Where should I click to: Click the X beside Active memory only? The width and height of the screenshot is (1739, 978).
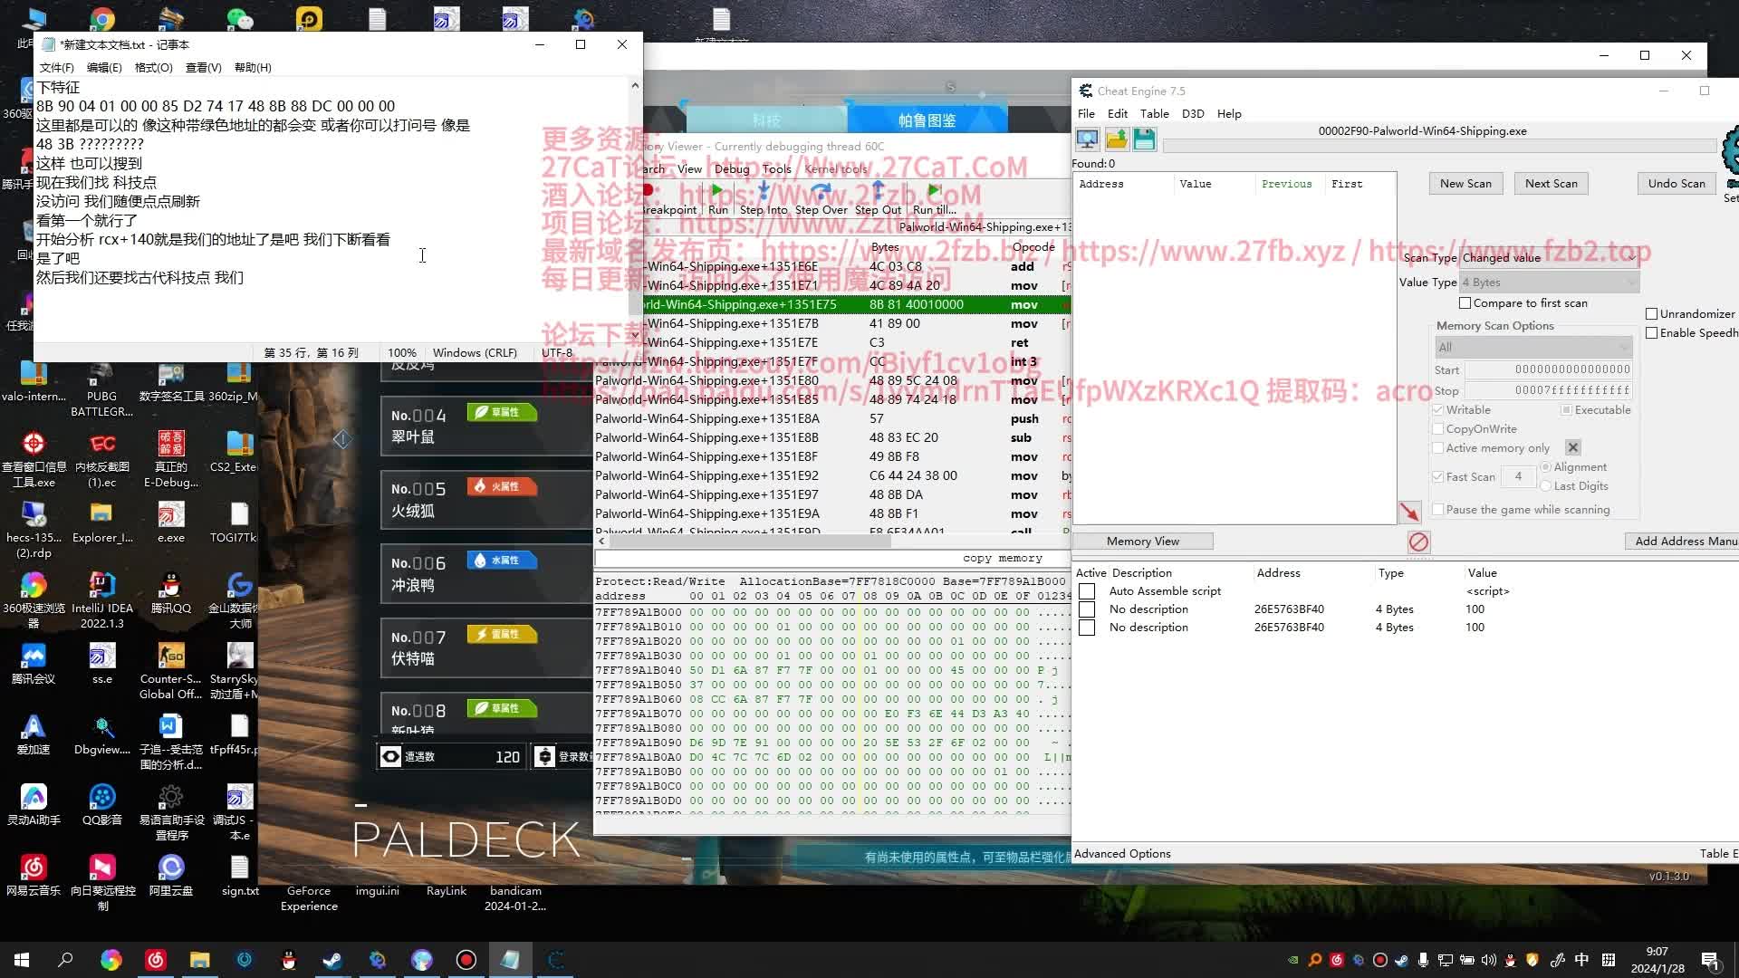pyautogui.click(x=1573, y=447)
